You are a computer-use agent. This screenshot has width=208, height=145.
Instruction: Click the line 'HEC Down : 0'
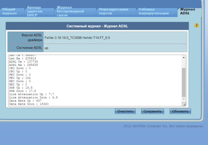point(20,81)
